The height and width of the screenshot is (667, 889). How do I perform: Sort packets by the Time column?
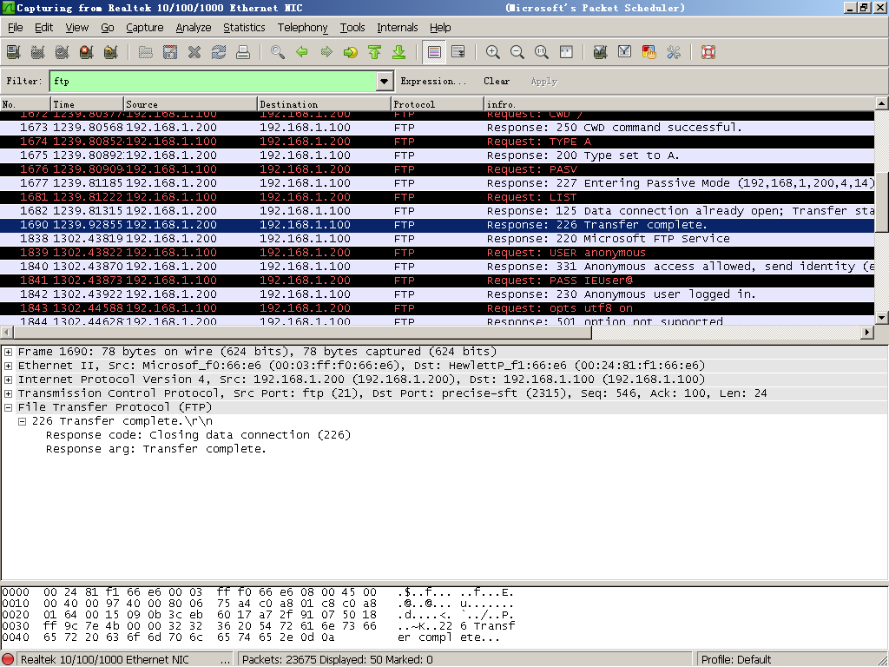88,104
